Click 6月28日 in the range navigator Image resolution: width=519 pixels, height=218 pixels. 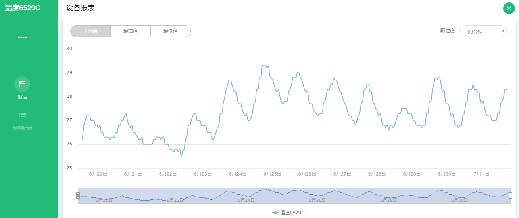pos(388,200)
